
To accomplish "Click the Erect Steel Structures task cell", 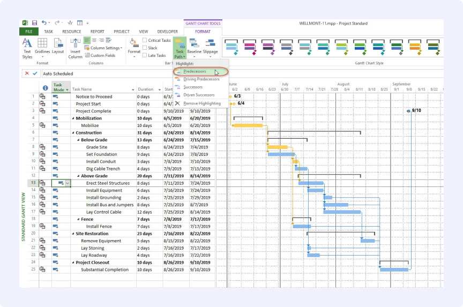I will coord(108,183).
